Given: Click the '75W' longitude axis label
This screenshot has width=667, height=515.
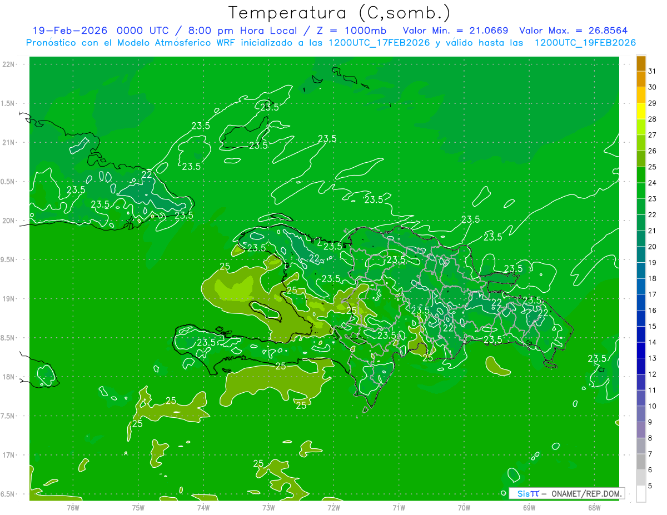Looking at the screenshot, I should point(138,507).
